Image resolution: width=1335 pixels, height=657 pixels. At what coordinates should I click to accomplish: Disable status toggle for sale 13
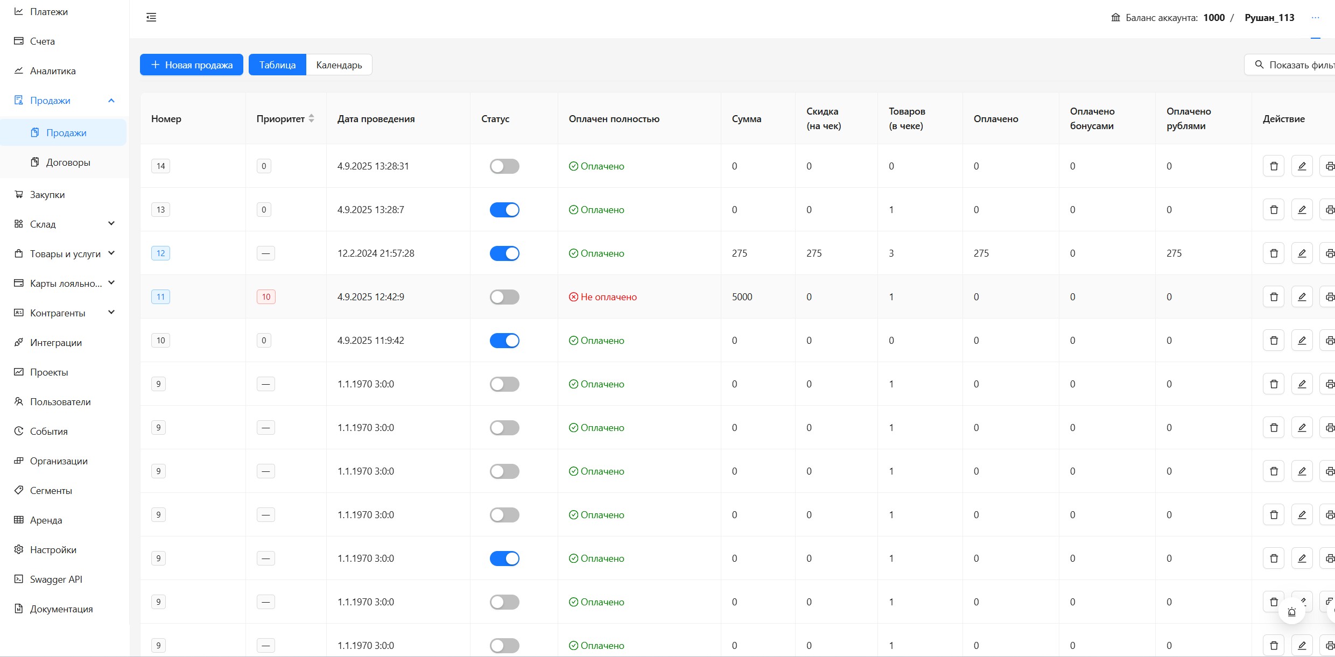point(504,210)
